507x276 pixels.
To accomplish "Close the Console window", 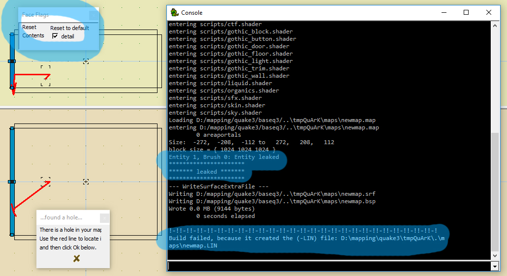I will point(489,13).
